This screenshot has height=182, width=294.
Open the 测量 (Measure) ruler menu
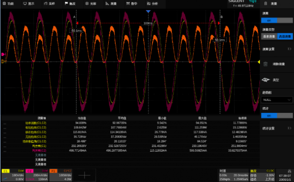point(111,4)
